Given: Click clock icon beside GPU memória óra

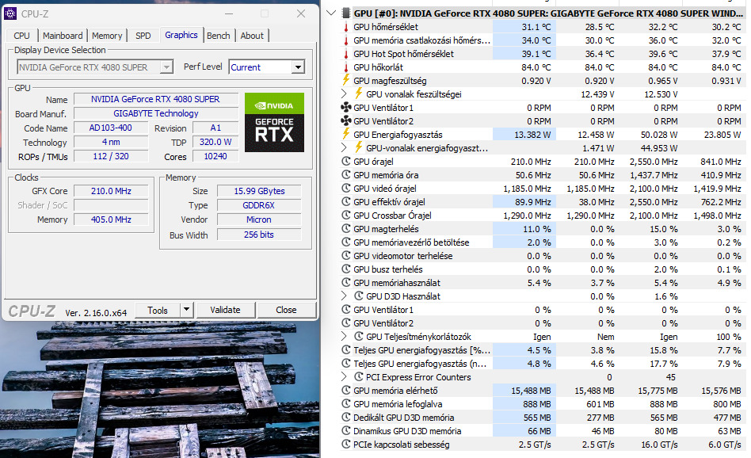Looking at the screenshot, I should point(346,175).
